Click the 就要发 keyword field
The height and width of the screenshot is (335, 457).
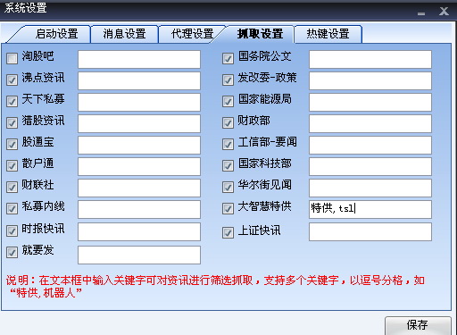coord(139,255)
